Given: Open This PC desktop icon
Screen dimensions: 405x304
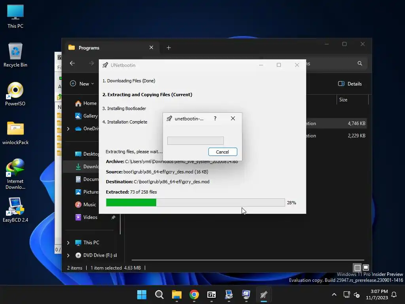Looking at the screenshot, I should [x=15, y=16].
